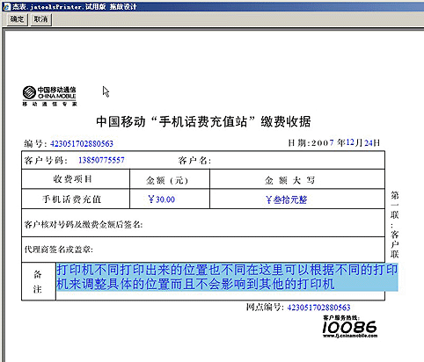
Task: Click the 客户名 label
Action: pos(194,161)
